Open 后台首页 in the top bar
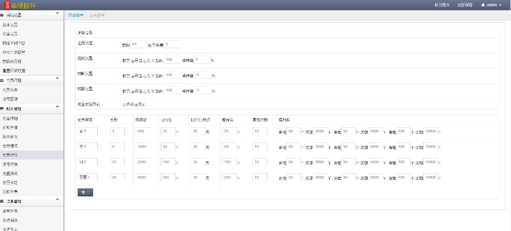This screenshot has height=231, width=511. coord(442,5)
